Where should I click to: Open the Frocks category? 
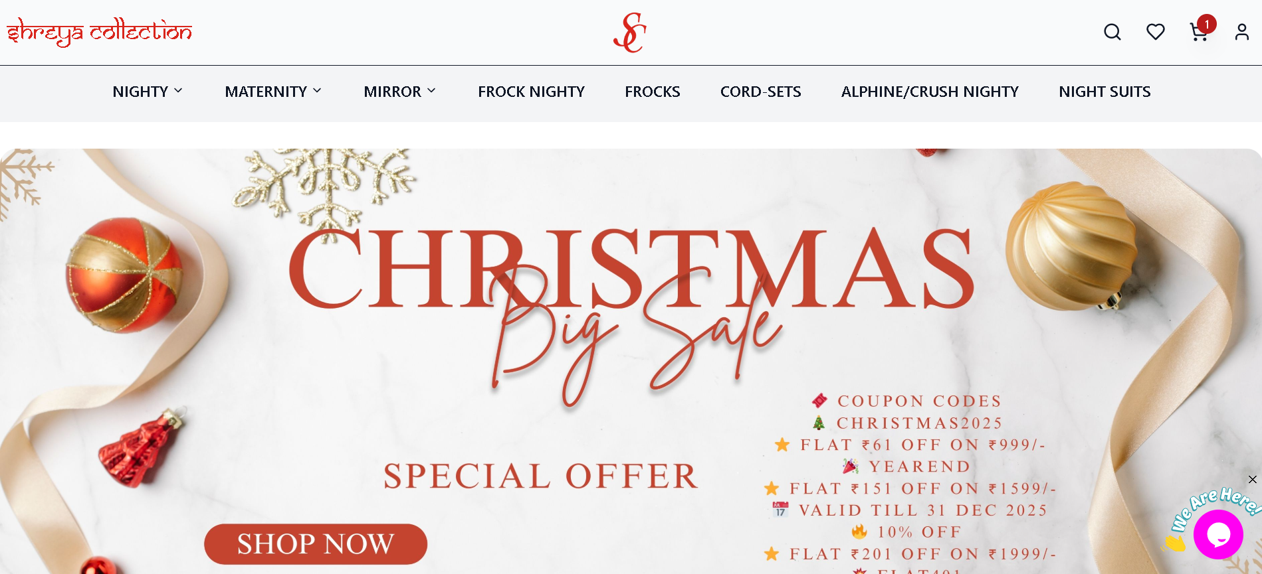[x=652, y=92]
